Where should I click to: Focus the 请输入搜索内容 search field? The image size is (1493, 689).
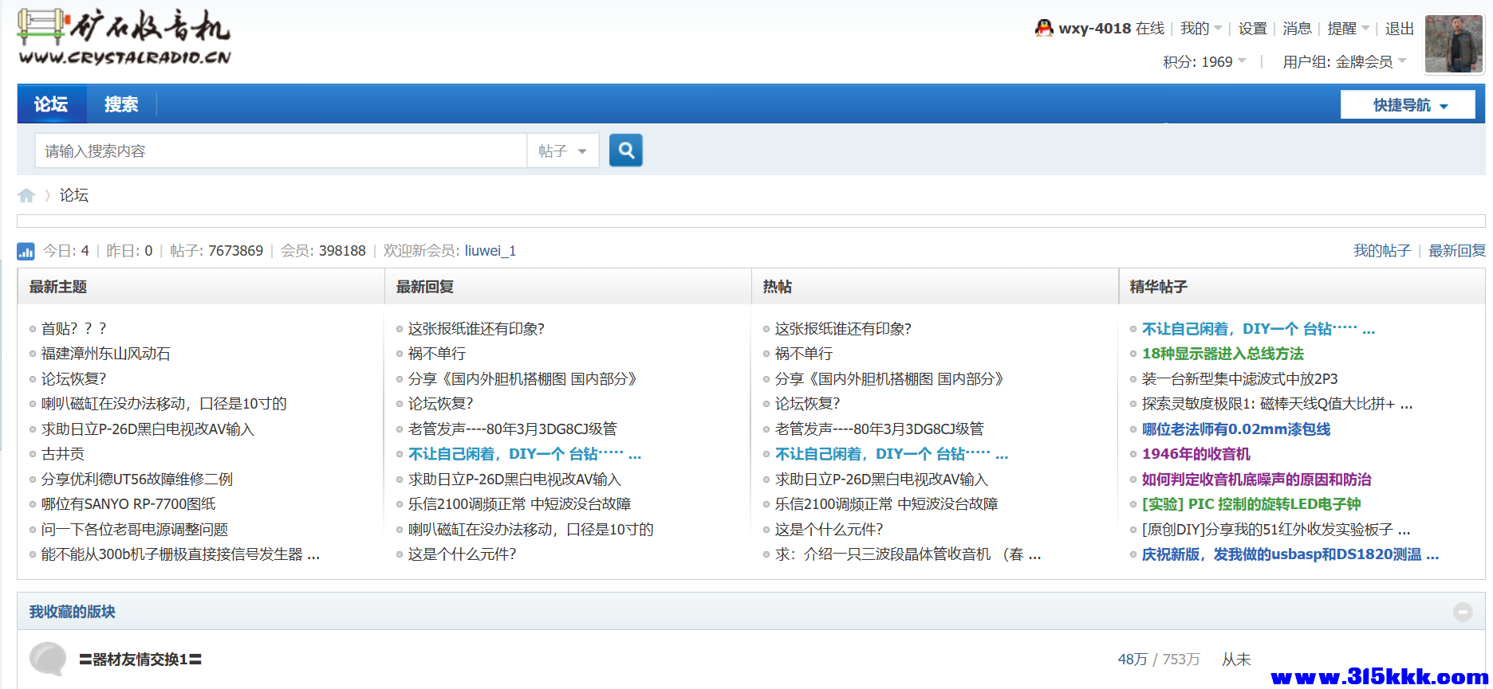(x=281, y=151)
